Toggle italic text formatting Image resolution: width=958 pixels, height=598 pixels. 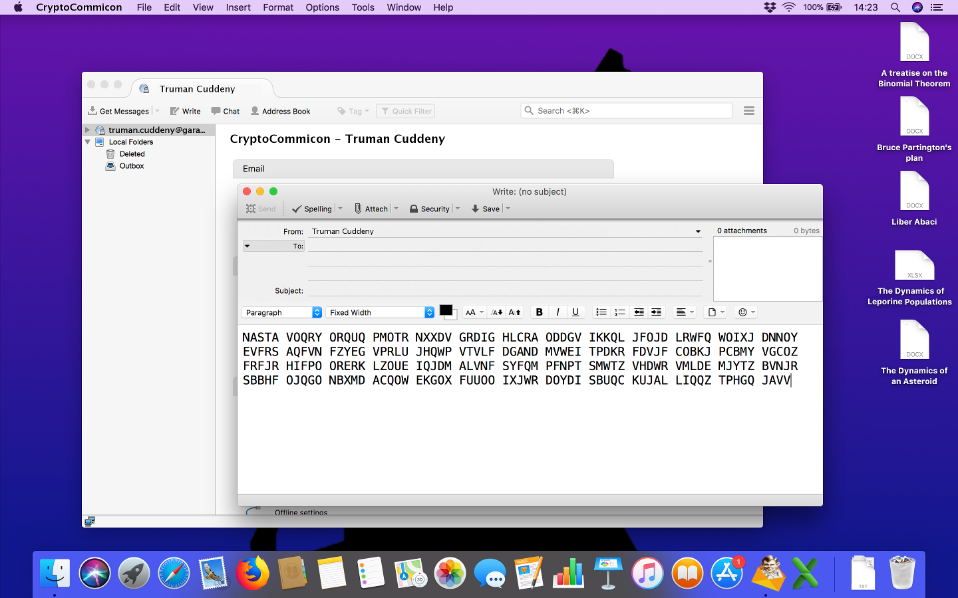(558, 312)
